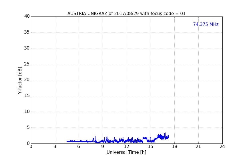Viewport: 247px width, 164px height.
Task: Click x-axis tick label 3
Action: pos(55,147)
